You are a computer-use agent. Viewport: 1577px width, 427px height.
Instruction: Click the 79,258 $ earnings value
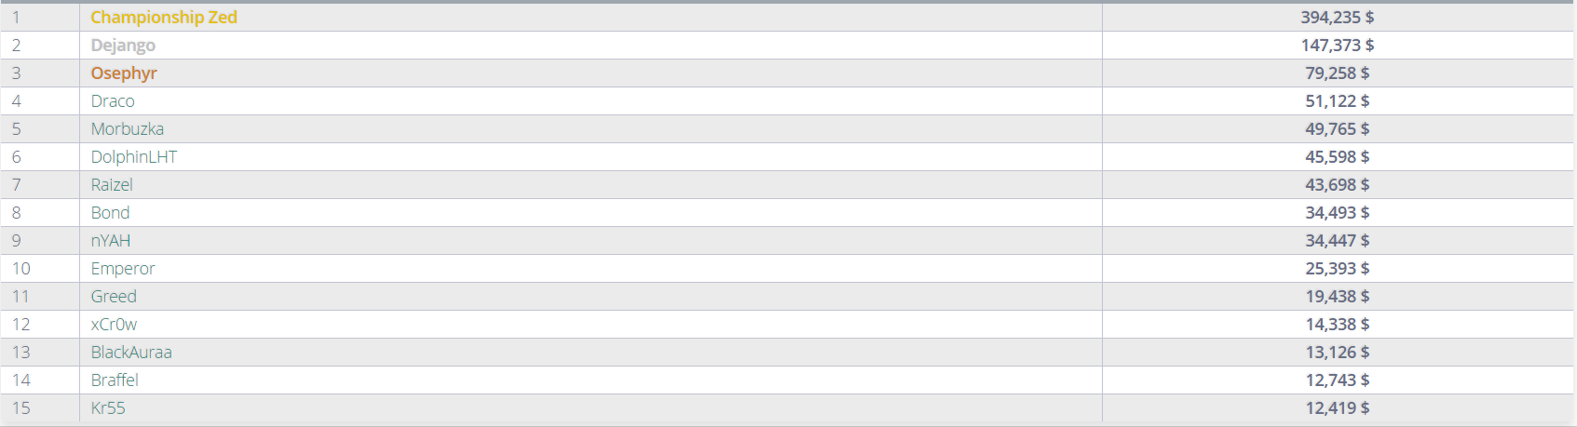(1337, 73)
